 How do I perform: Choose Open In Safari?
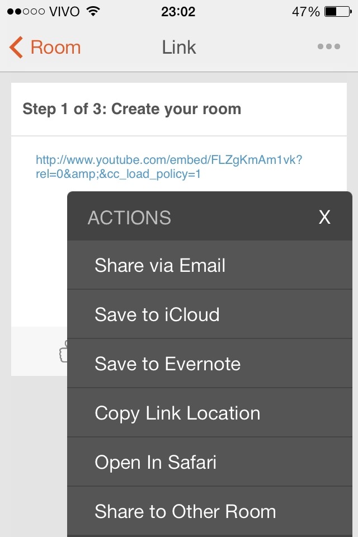(x=156, y=462)
